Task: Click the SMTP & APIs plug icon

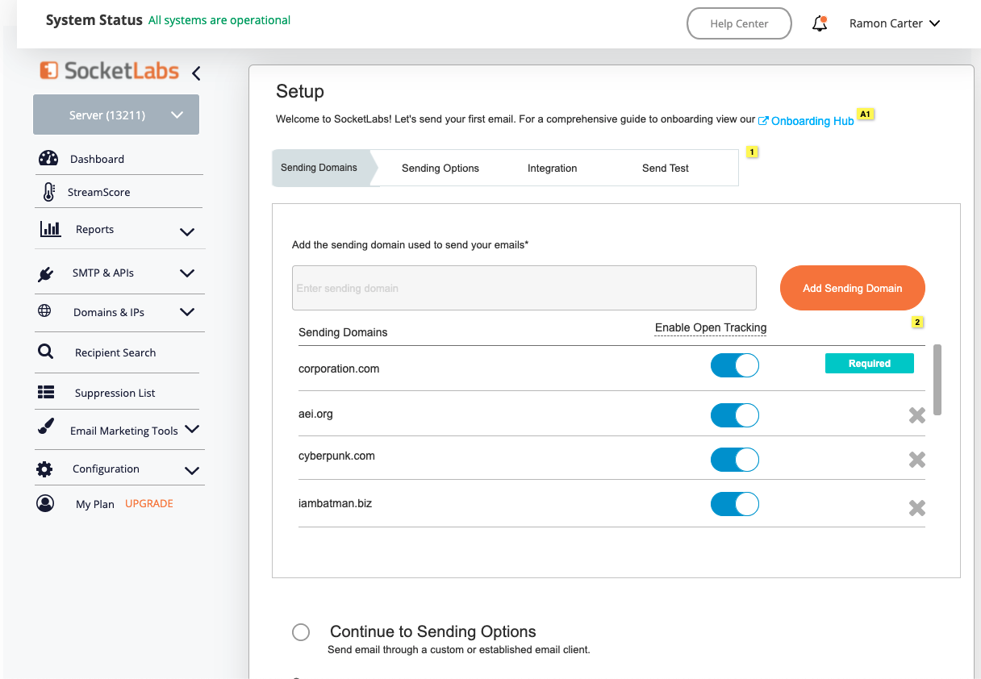Action: [45, 273]
